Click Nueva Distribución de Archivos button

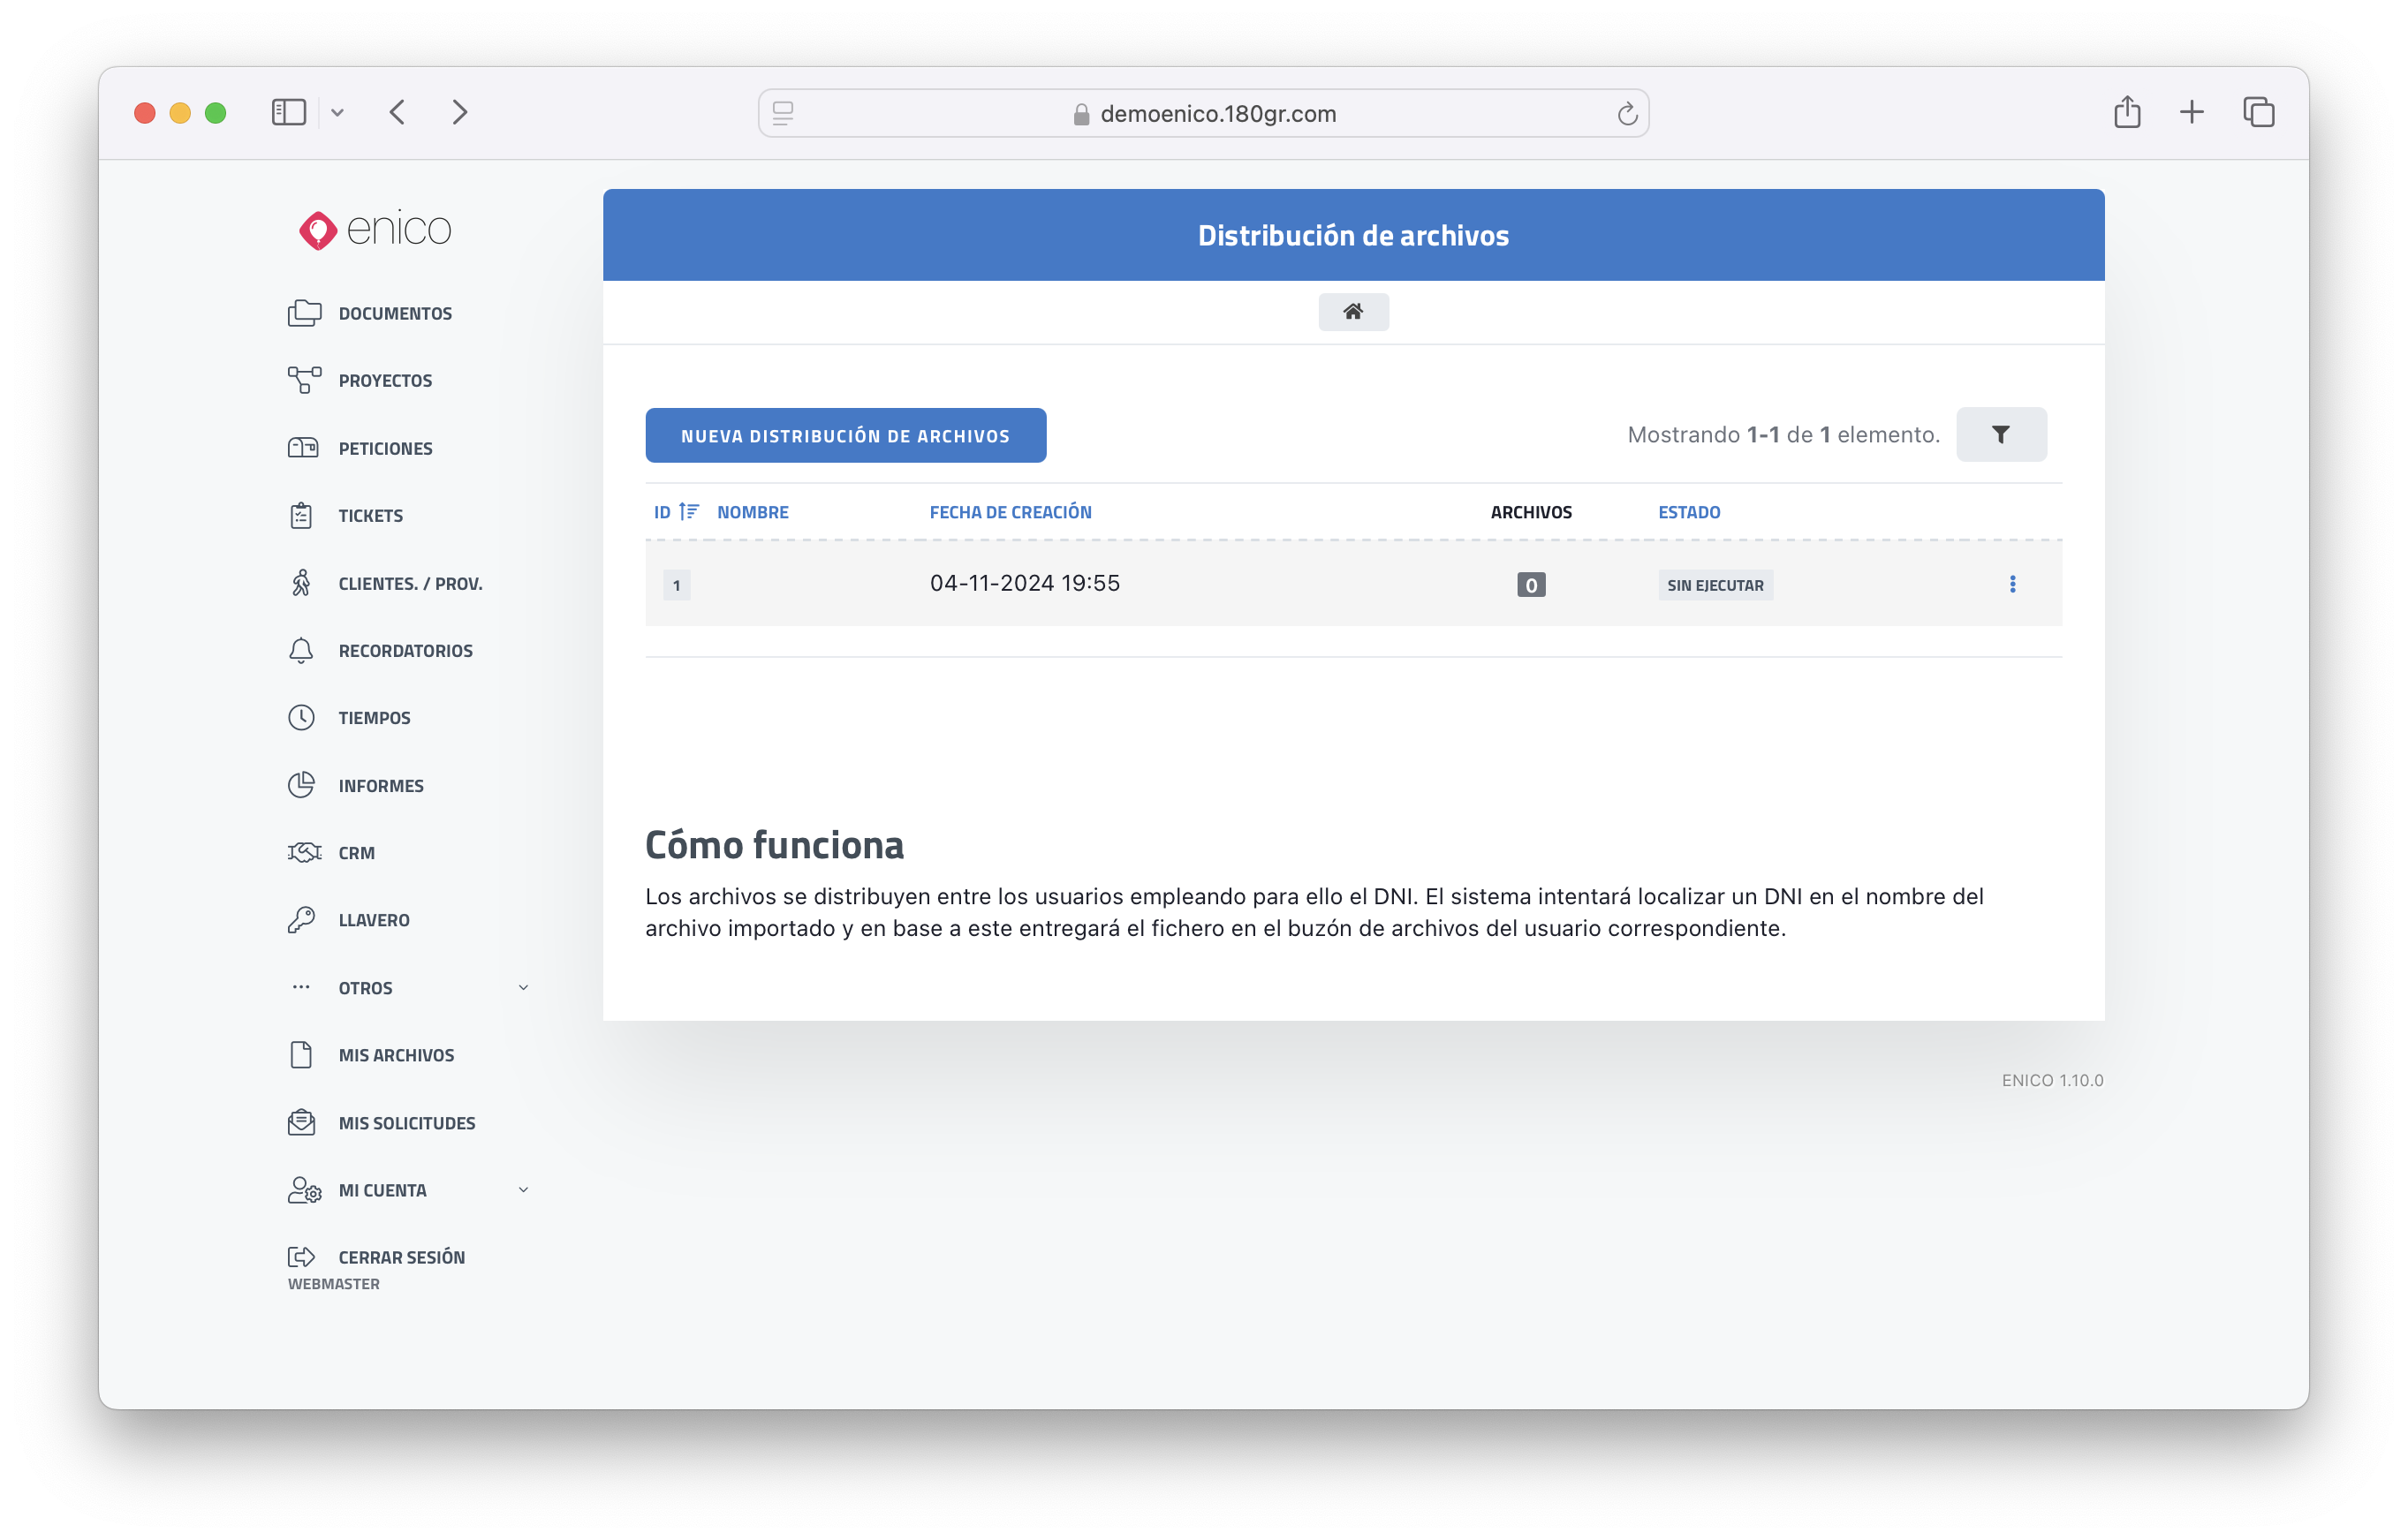pyautogui.click(x=845, y=436)
